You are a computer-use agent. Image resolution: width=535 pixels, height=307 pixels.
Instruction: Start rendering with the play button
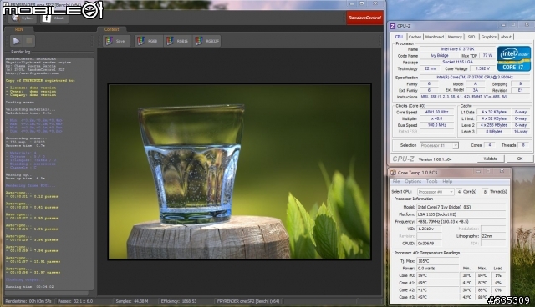pos(16,41)
